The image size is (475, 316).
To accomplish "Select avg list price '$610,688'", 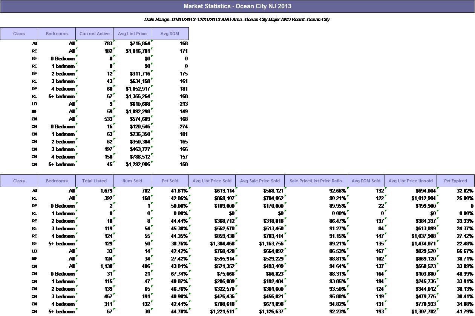I will [x=139, y=104].
